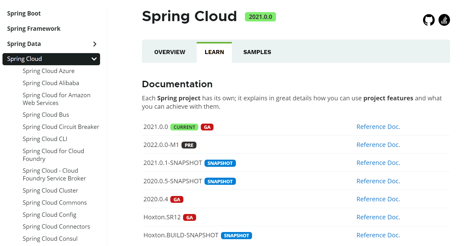Open Reference Doc. for 2022.0.0-M1
Viewport: 464px width, 246px height.
(378, 145)
